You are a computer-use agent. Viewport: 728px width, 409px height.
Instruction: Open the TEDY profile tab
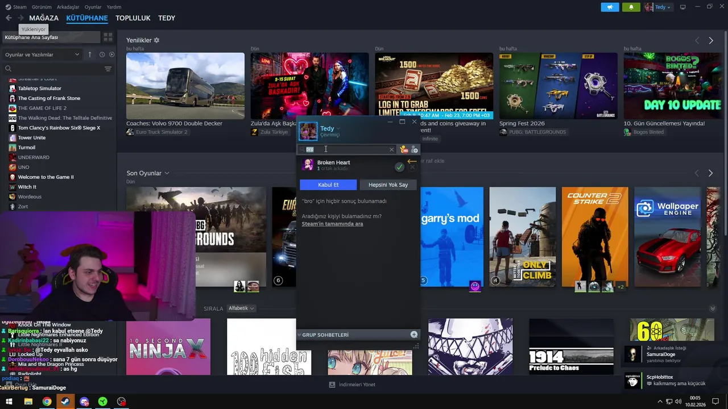167,18
